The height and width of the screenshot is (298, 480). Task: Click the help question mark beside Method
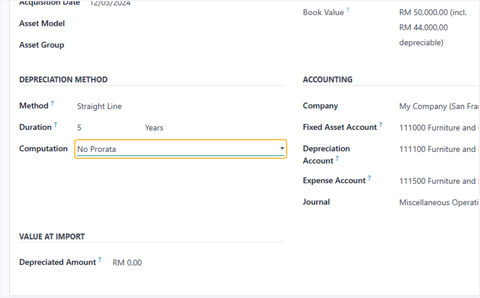pyautogui.click(x=52, y=103)
